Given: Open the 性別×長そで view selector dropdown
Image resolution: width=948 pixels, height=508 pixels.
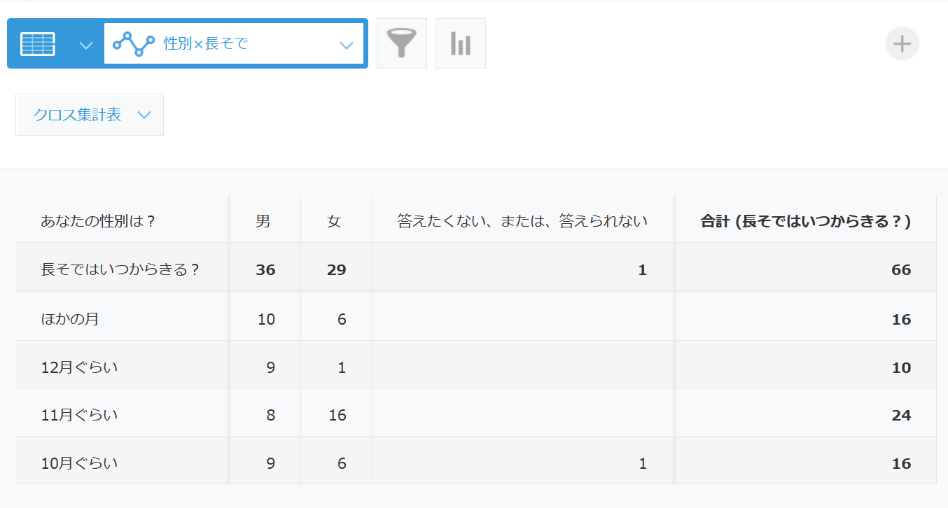Looking at the screenshot, I should tap(346, 45).
